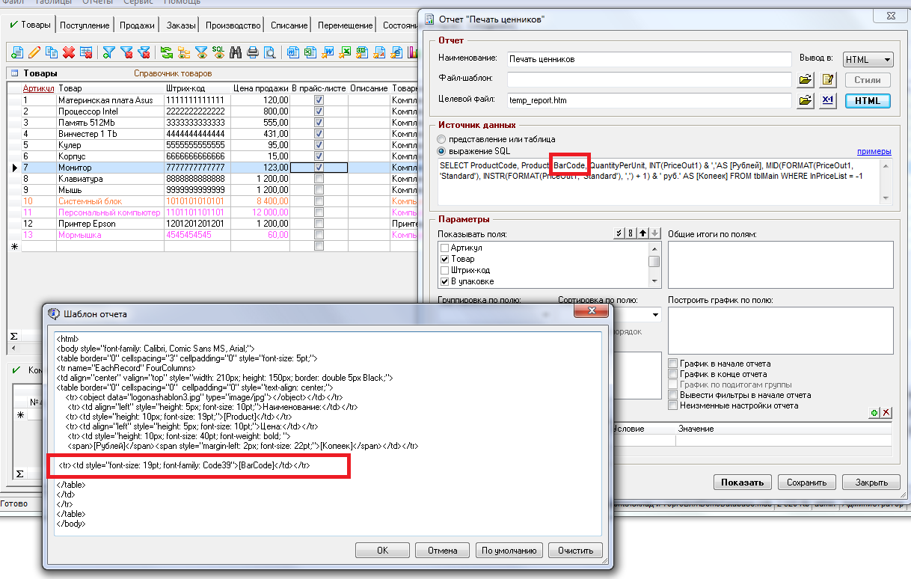
Task: Select представление или таблица radio button
Action: point(442,139)
